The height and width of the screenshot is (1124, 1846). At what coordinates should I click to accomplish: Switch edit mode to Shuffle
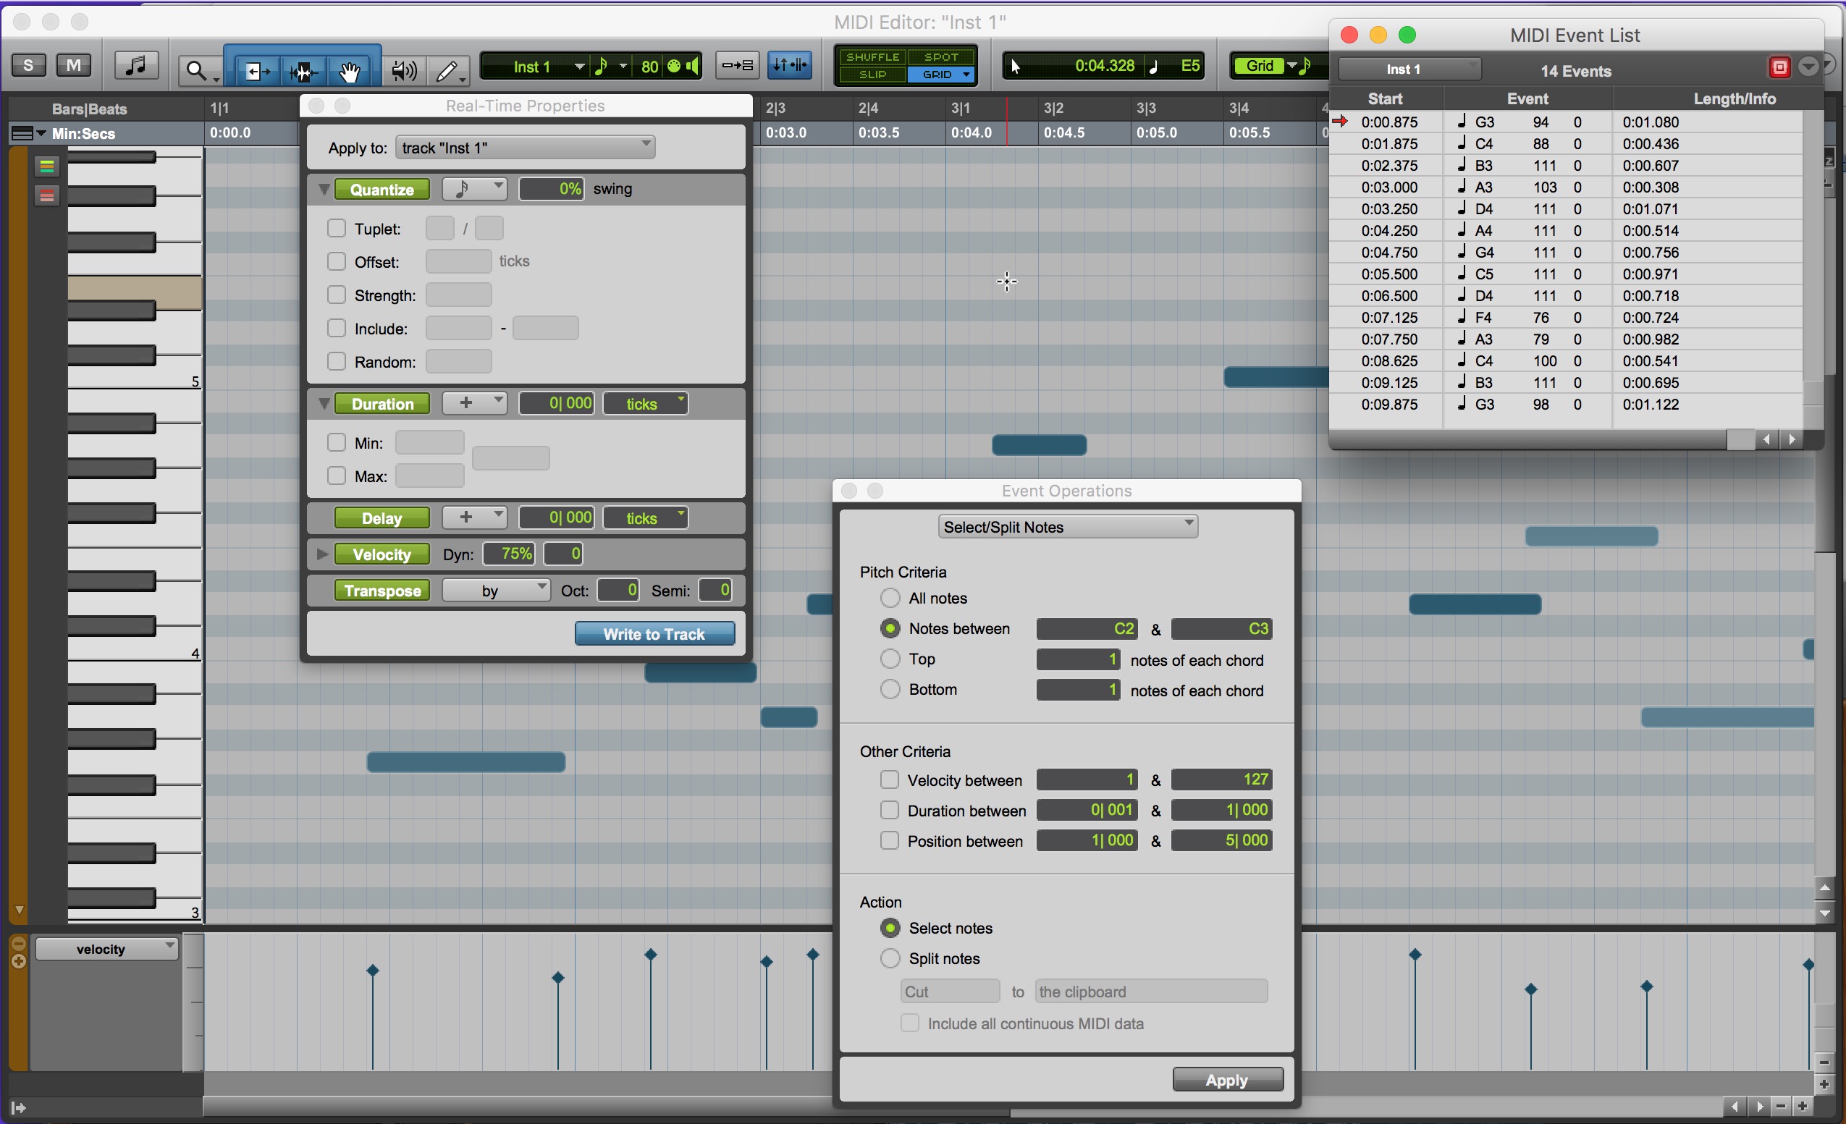(872, 56)
